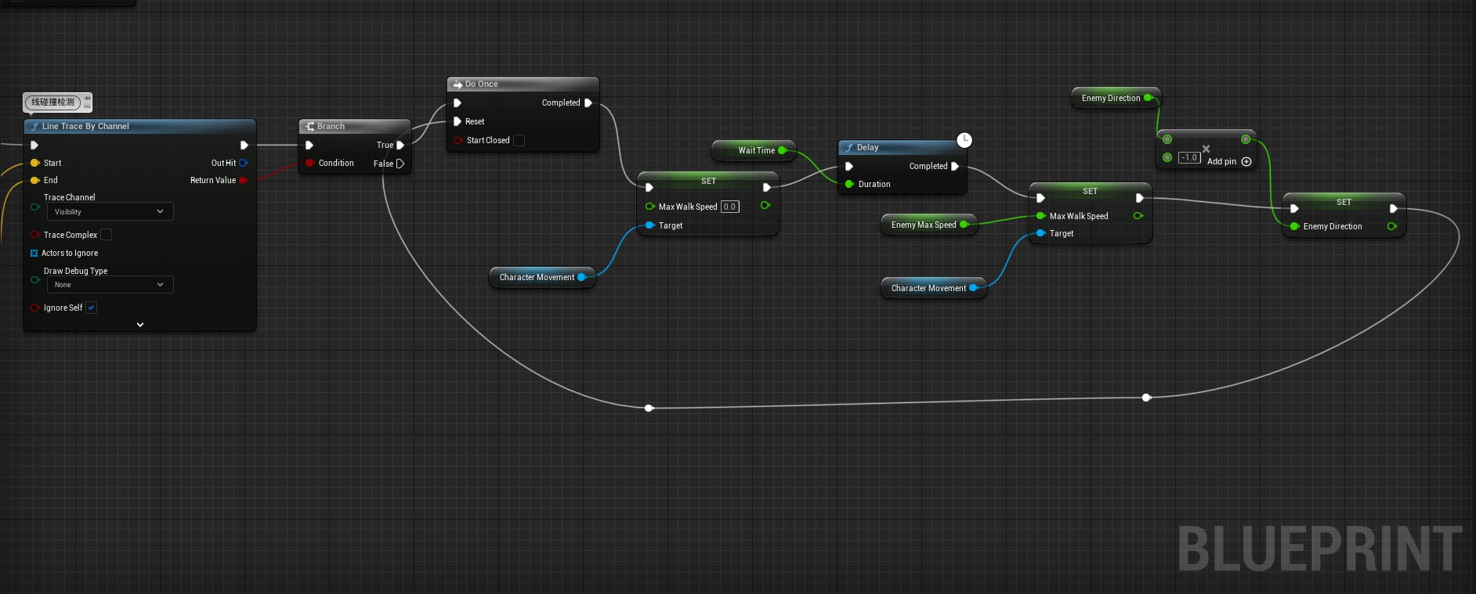Click the -1.0 value field on multiply node

(1189, 157)
